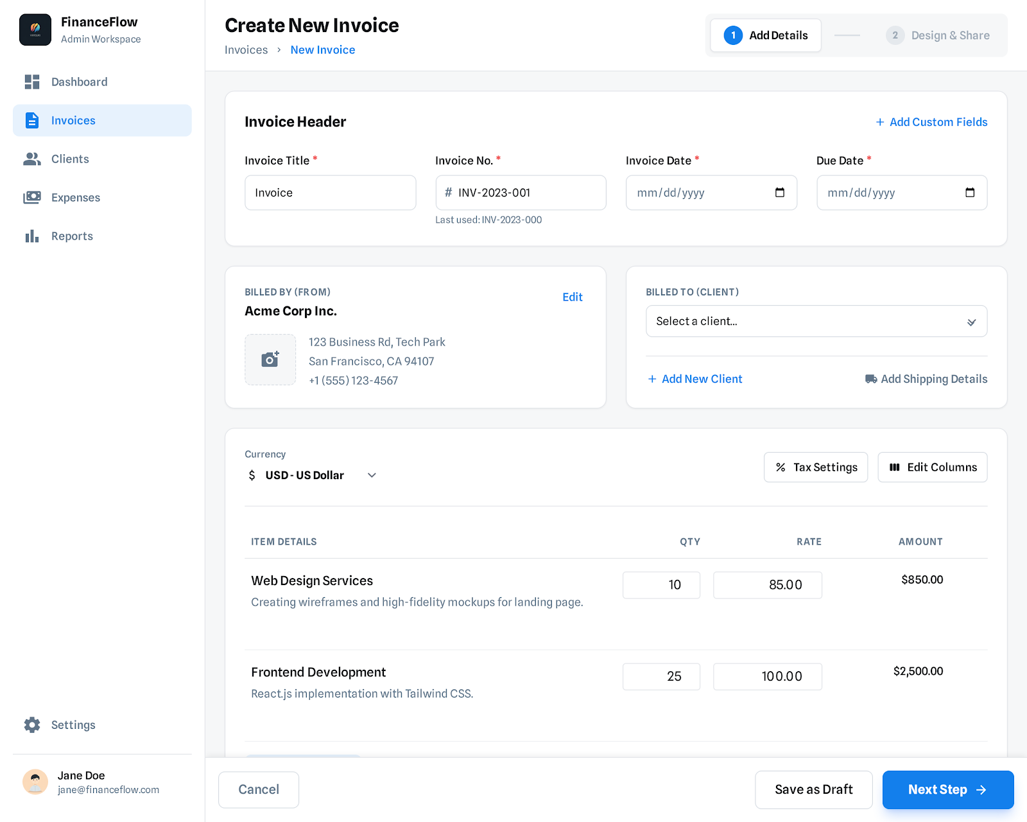Click the Add Custom Fields link
This screenshot has height=822, width=1027.
click(x=931, y=122)
